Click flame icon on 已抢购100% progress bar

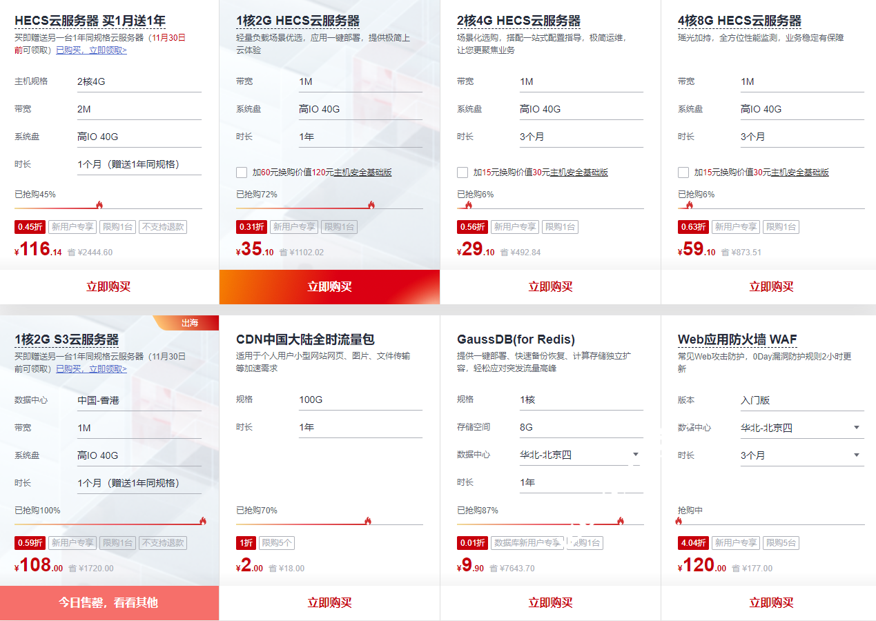coord(203,521)
